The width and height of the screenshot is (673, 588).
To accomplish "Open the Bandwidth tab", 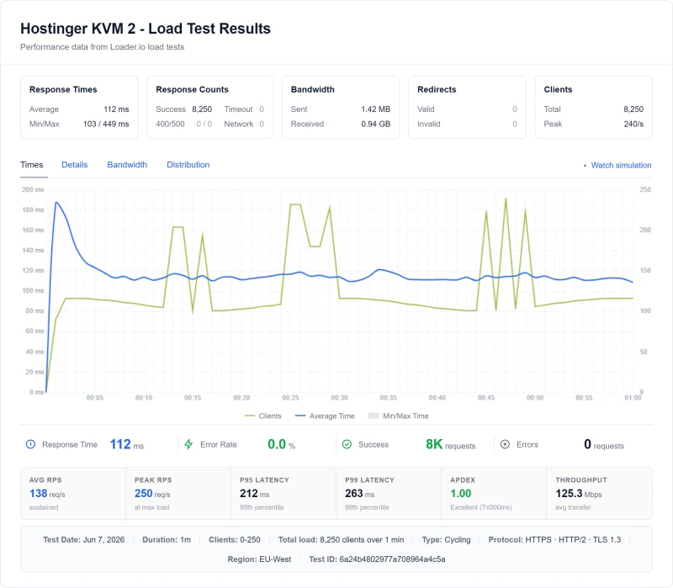I will pyautogui.click(x=127, y=165).
